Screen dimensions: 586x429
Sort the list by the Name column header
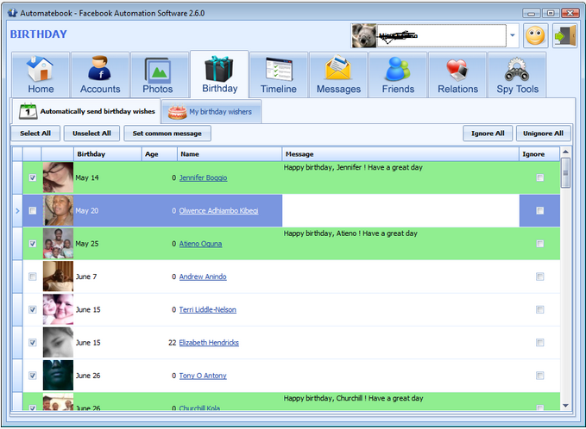(x=230, y=154)
